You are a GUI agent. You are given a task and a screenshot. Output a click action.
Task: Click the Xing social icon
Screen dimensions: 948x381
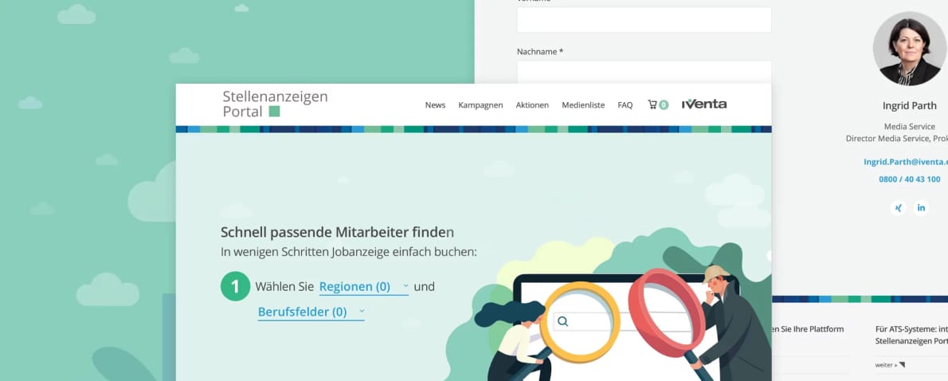899,208
